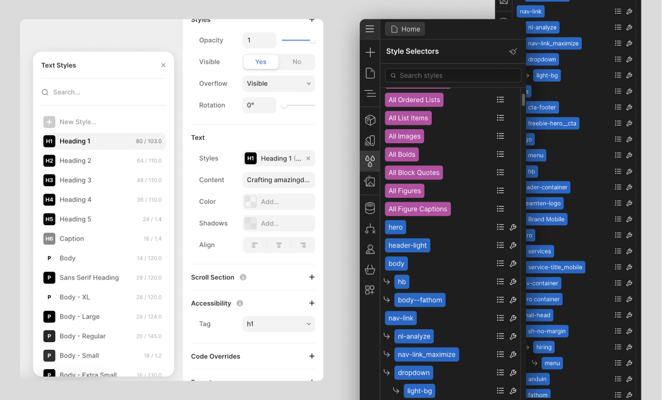The height and width of the screenshot is (400, 662).
Task: Open the account panel with the person icon
Action: tap(370, 249)
